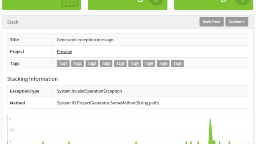Click the calendar grid icon on green tile
Viewport: 256px width, 144px height.
click(70, 3)
